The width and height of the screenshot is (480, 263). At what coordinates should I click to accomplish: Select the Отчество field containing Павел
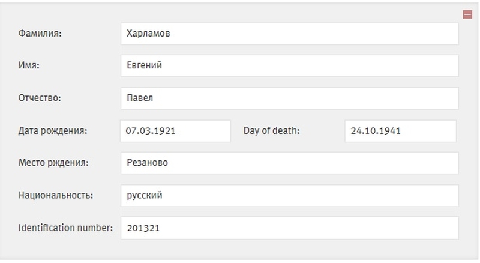click(289, 98)
